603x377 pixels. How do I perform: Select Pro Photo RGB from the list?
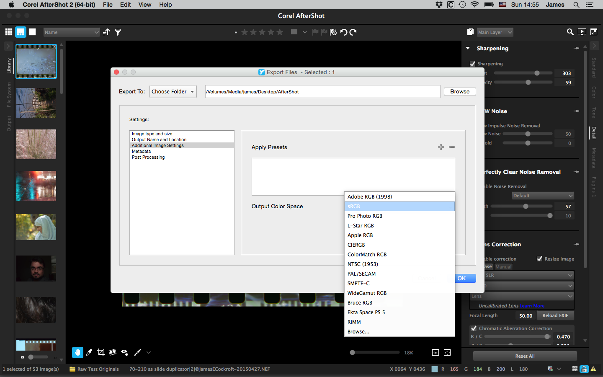click(365, 216)
